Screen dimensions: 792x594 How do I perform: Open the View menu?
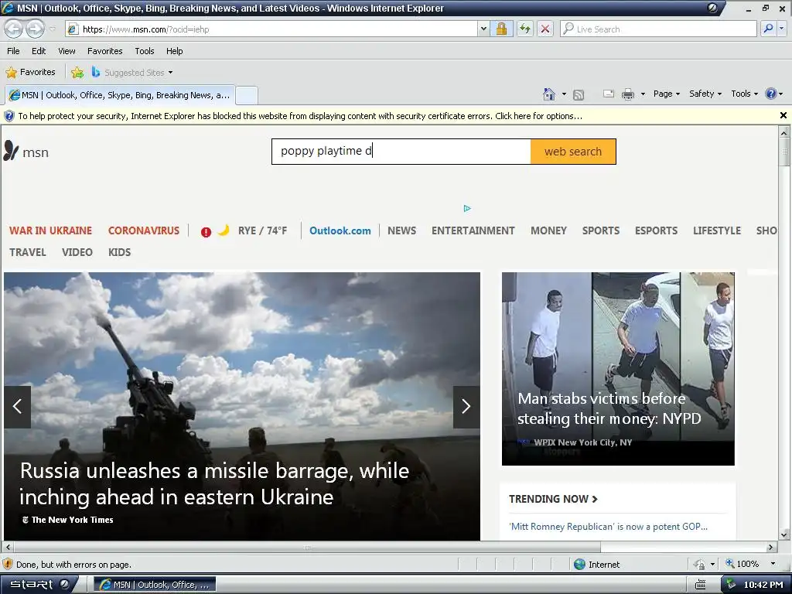coord(67,51)
